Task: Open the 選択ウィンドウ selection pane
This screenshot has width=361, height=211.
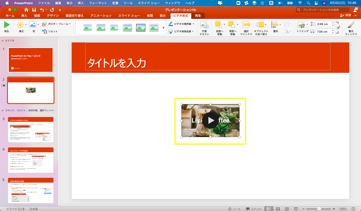Action: [246, 28]
